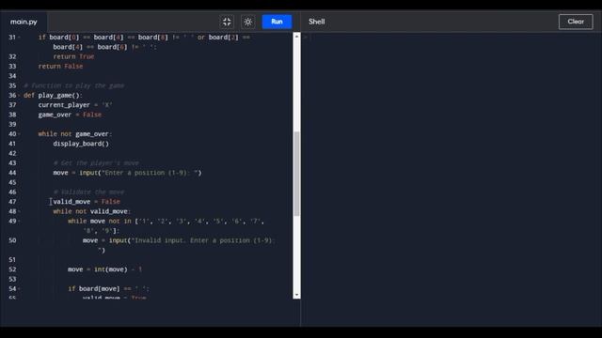The width and height of the screenshot is (602, 338).
Task: Click the 'Validate the move' comment
Action: click(88, 192)
